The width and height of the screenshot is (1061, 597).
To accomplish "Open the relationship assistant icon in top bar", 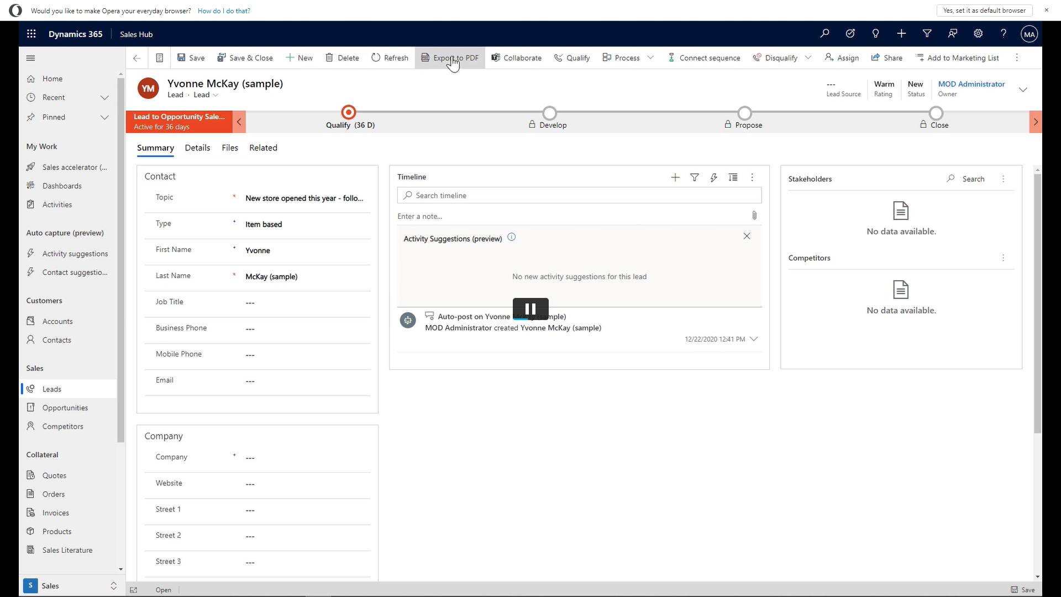I will point(953,34).
